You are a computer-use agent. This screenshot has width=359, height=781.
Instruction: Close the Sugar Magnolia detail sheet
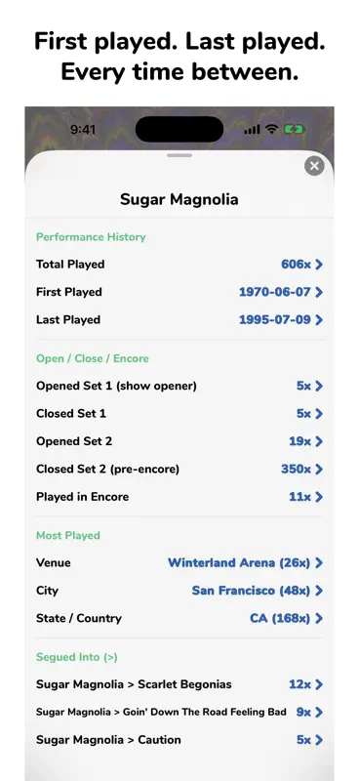pyautogui.click(x=314, y=166)
